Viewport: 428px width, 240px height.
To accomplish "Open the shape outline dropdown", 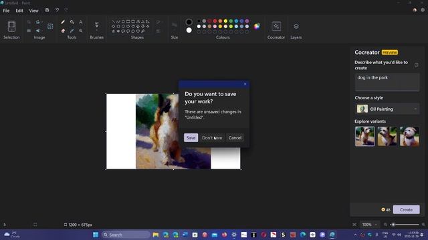I will pyautogui.click(x=159, y=22).
